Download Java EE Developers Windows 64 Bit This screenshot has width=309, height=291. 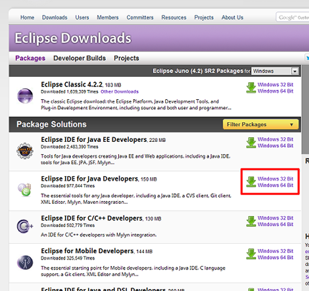coord(275,146)
